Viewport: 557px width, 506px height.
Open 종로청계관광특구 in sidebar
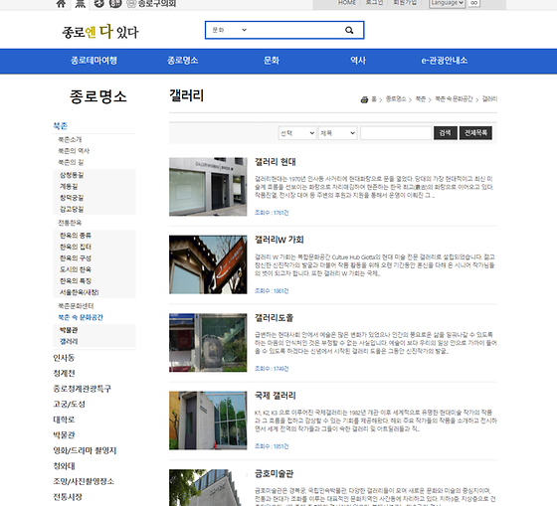coord(82,389)
